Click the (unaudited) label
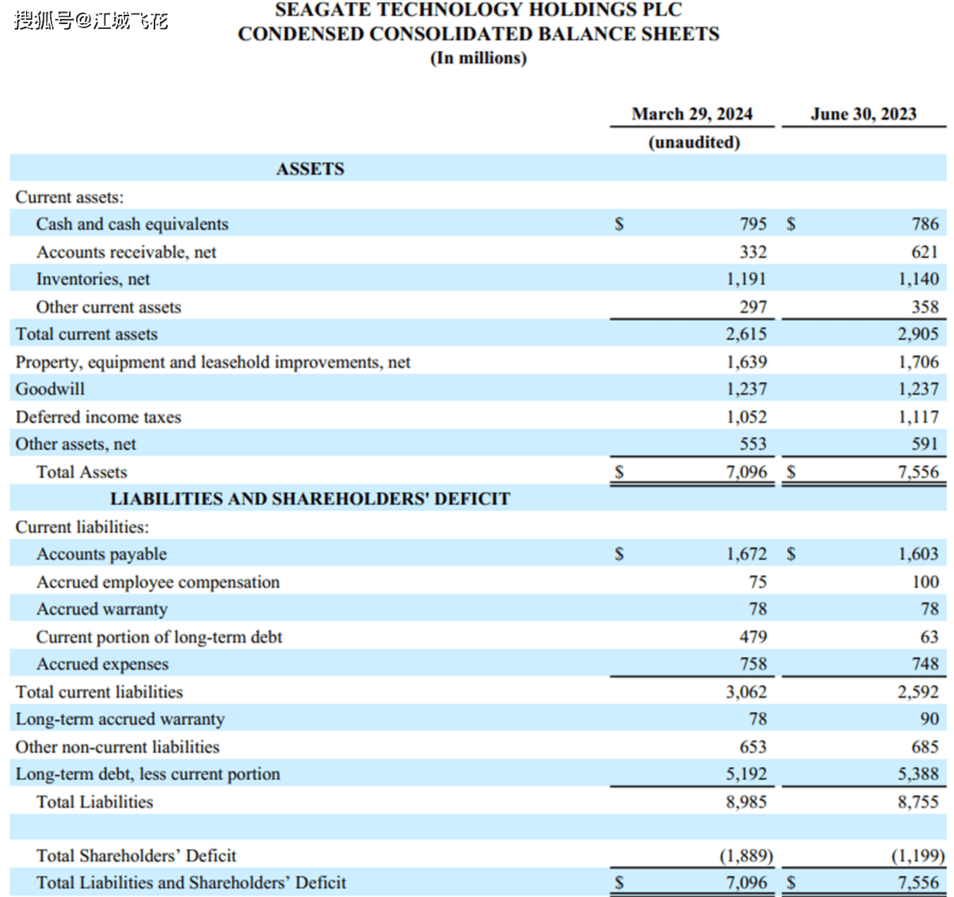 point(694,142)
